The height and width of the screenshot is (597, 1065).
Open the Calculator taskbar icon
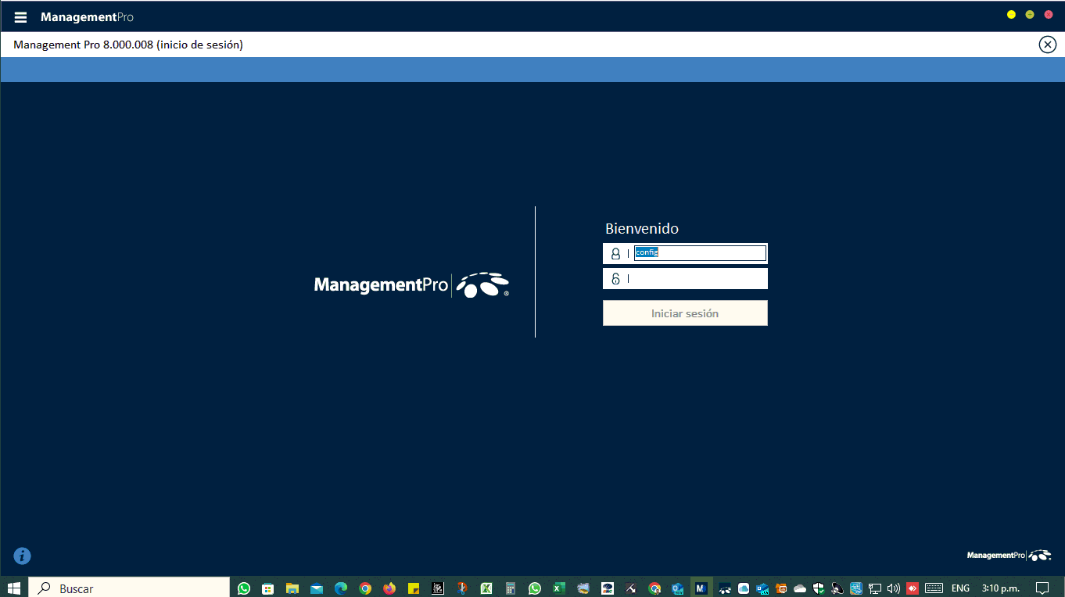pyautogui.click(x=511, y=588)
